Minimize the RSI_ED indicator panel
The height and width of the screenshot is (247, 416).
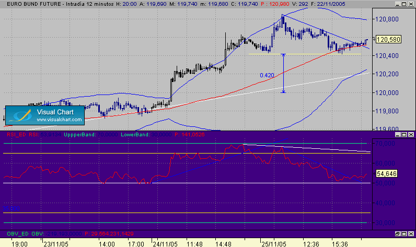(398, 135)
